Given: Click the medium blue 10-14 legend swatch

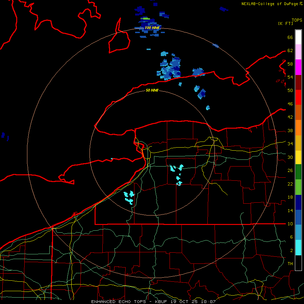Looking at the screenshot, I should pyautogui.click(x=298, y=217).
